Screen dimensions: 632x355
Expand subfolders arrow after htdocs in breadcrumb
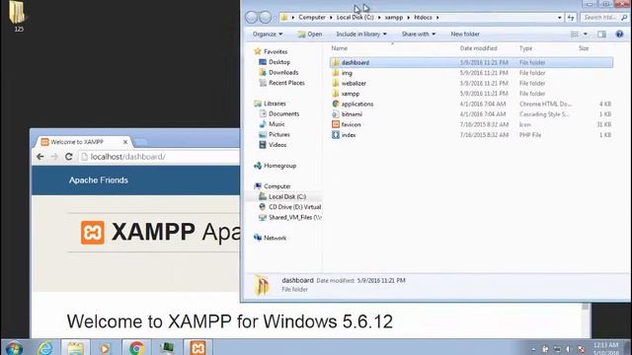coord(437,18)
